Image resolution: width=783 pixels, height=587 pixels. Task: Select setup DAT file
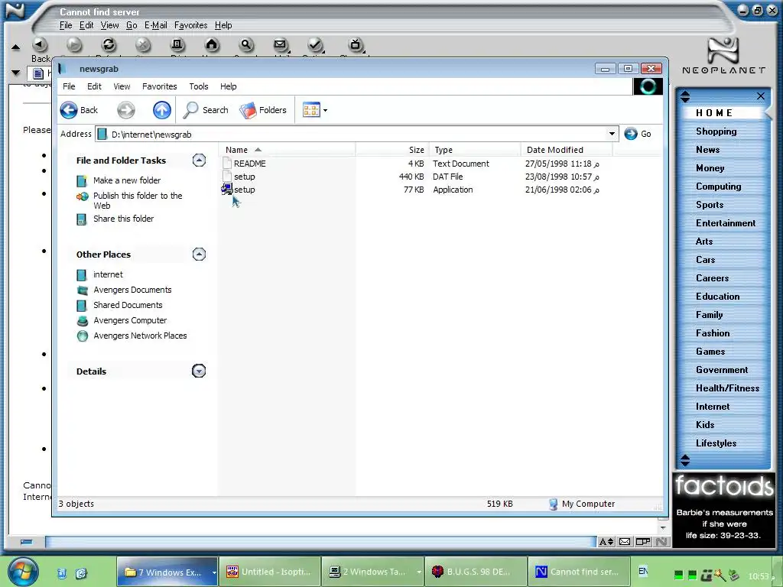(x=244, y=177)
